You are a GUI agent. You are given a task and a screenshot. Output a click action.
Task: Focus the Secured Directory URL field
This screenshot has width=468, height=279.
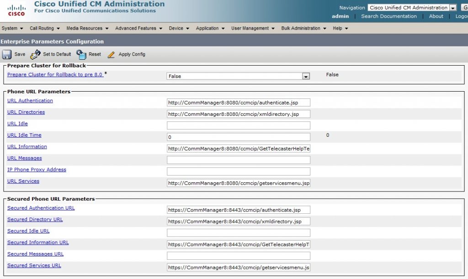click(239, 222)
